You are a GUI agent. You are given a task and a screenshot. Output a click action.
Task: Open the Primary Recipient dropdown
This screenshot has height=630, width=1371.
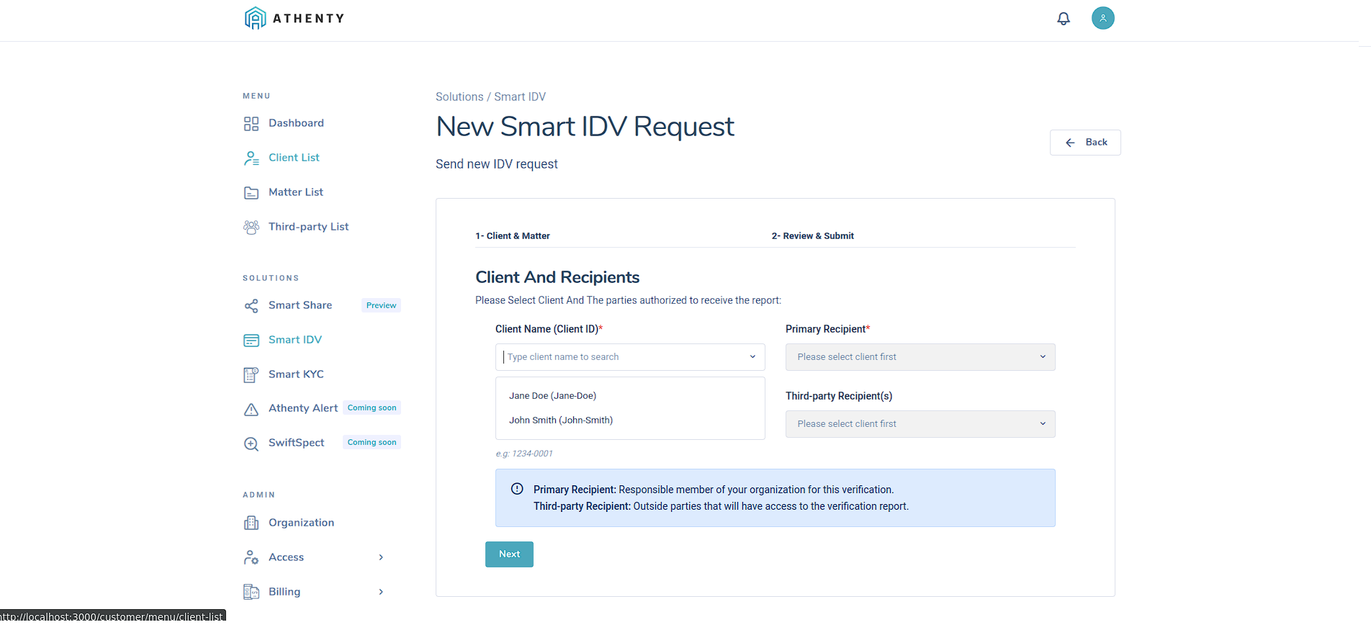920,357
